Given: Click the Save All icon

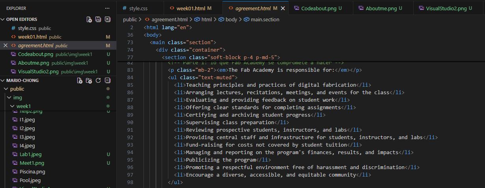Looking at the screenshot, I should [98, 19].
